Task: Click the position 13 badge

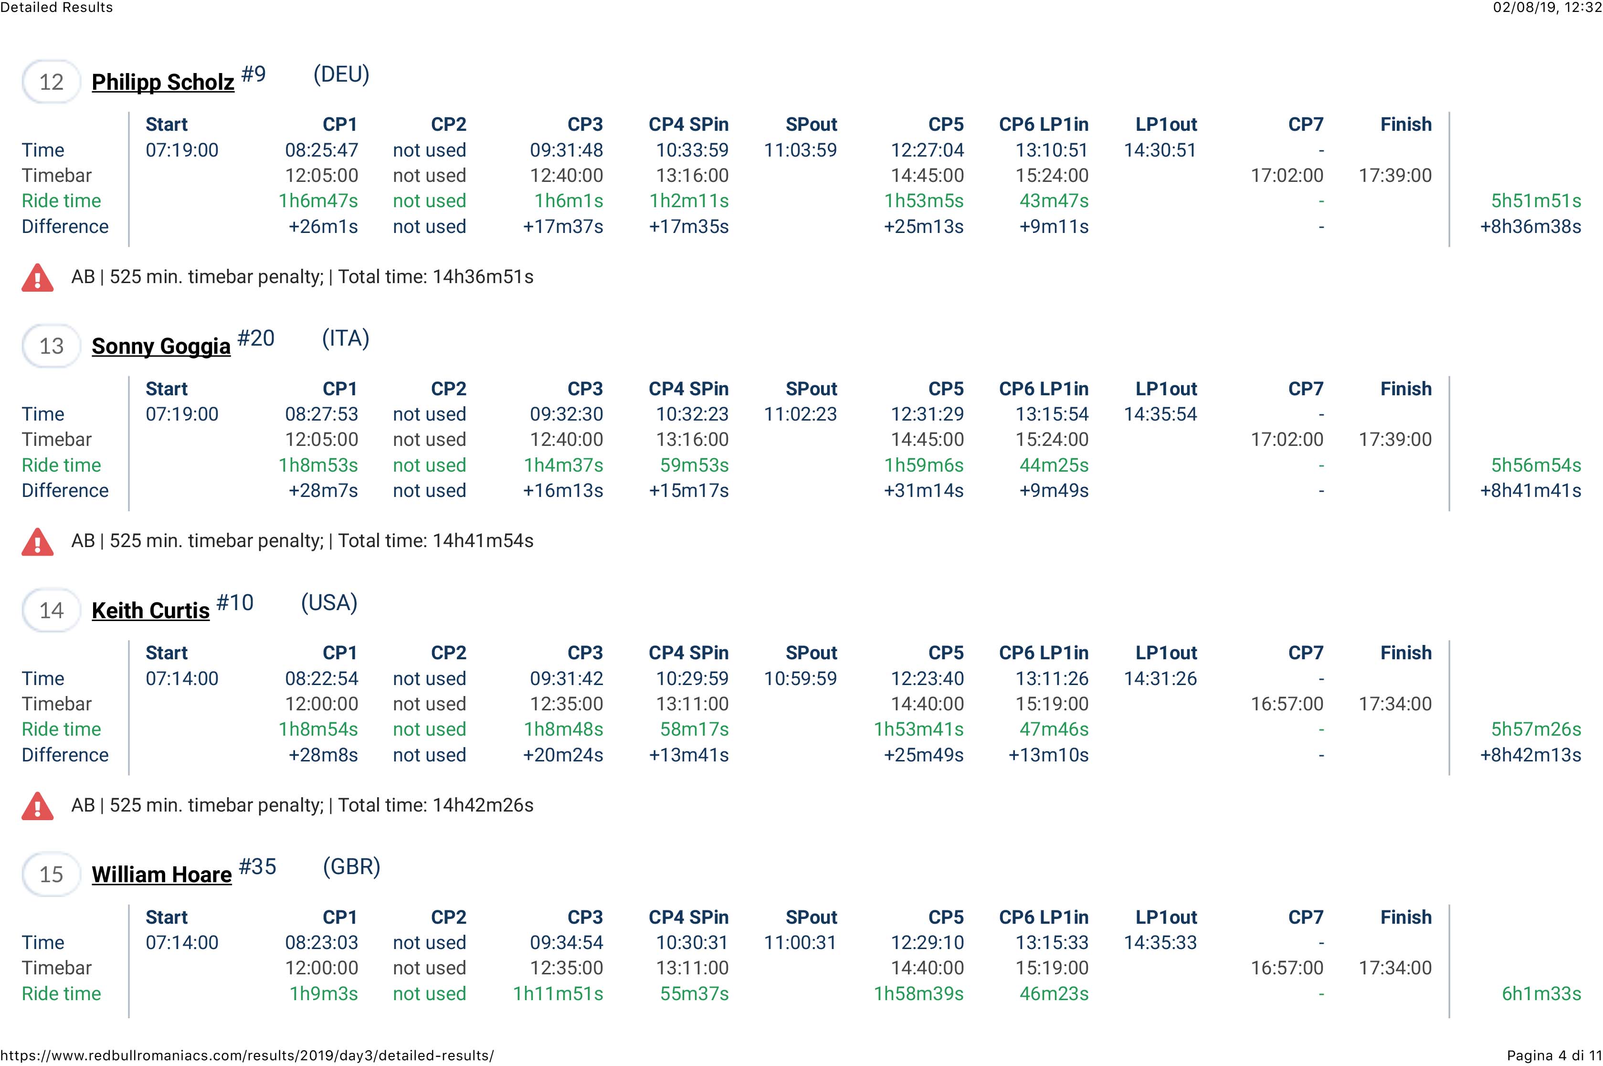Action: pos(52,346)
